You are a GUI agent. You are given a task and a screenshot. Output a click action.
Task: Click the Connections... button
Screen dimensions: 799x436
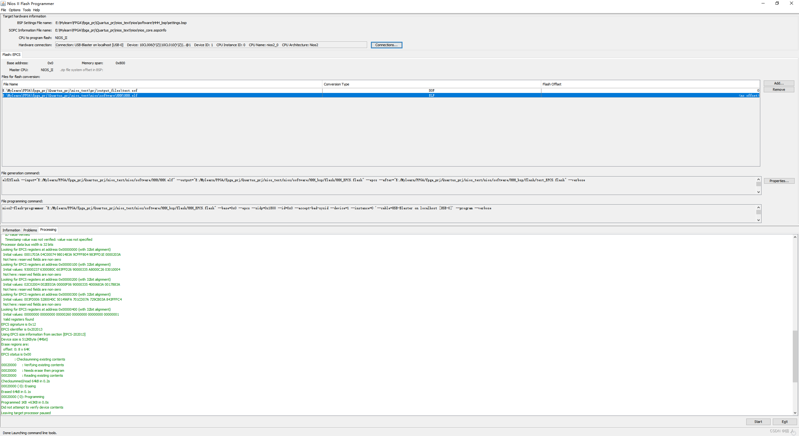[x=386, y=45]
